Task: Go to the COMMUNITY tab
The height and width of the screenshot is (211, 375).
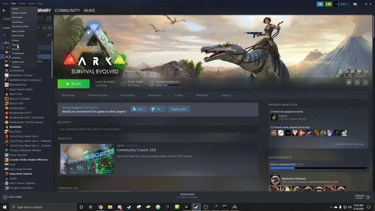Action: tap(67, 10)
